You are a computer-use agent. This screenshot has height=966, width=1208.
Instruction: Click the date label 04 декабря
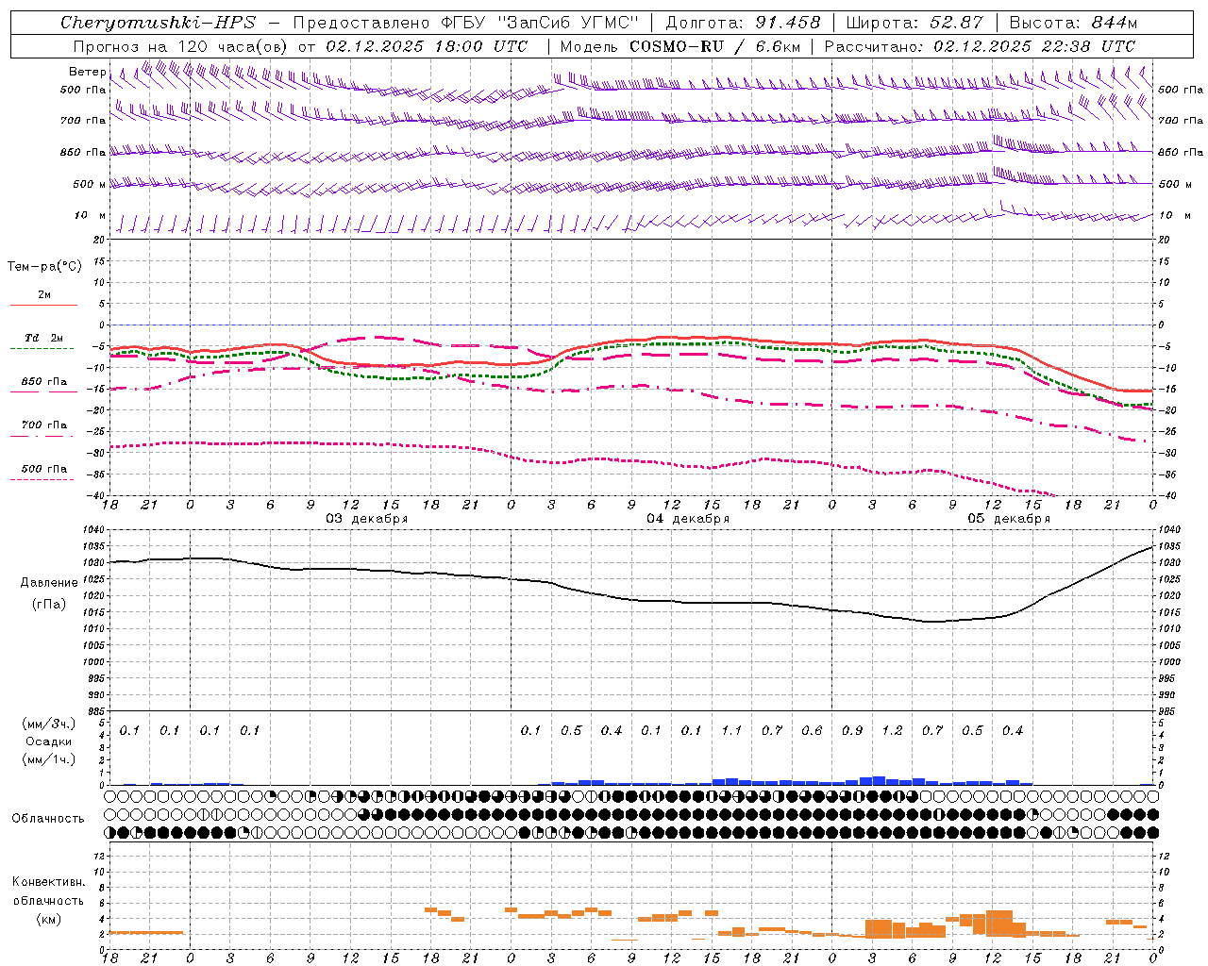688,519
